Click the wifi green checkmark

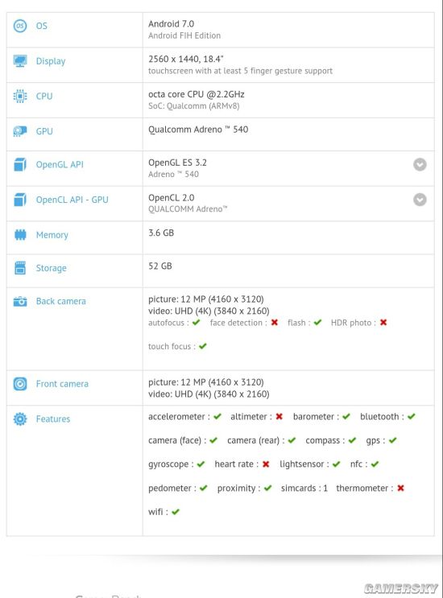pos(176,512)
